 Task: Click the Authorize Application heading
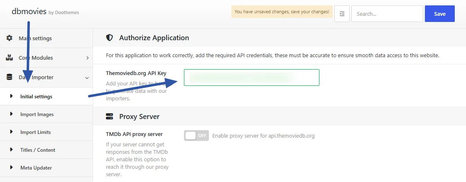[154, 38]
